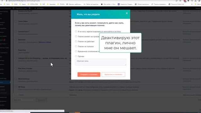This screenshot has height=113, width=201.
Task: Open the Здоровье bookmarks folder
Action: pyautogui.click(x=51, y=4)
